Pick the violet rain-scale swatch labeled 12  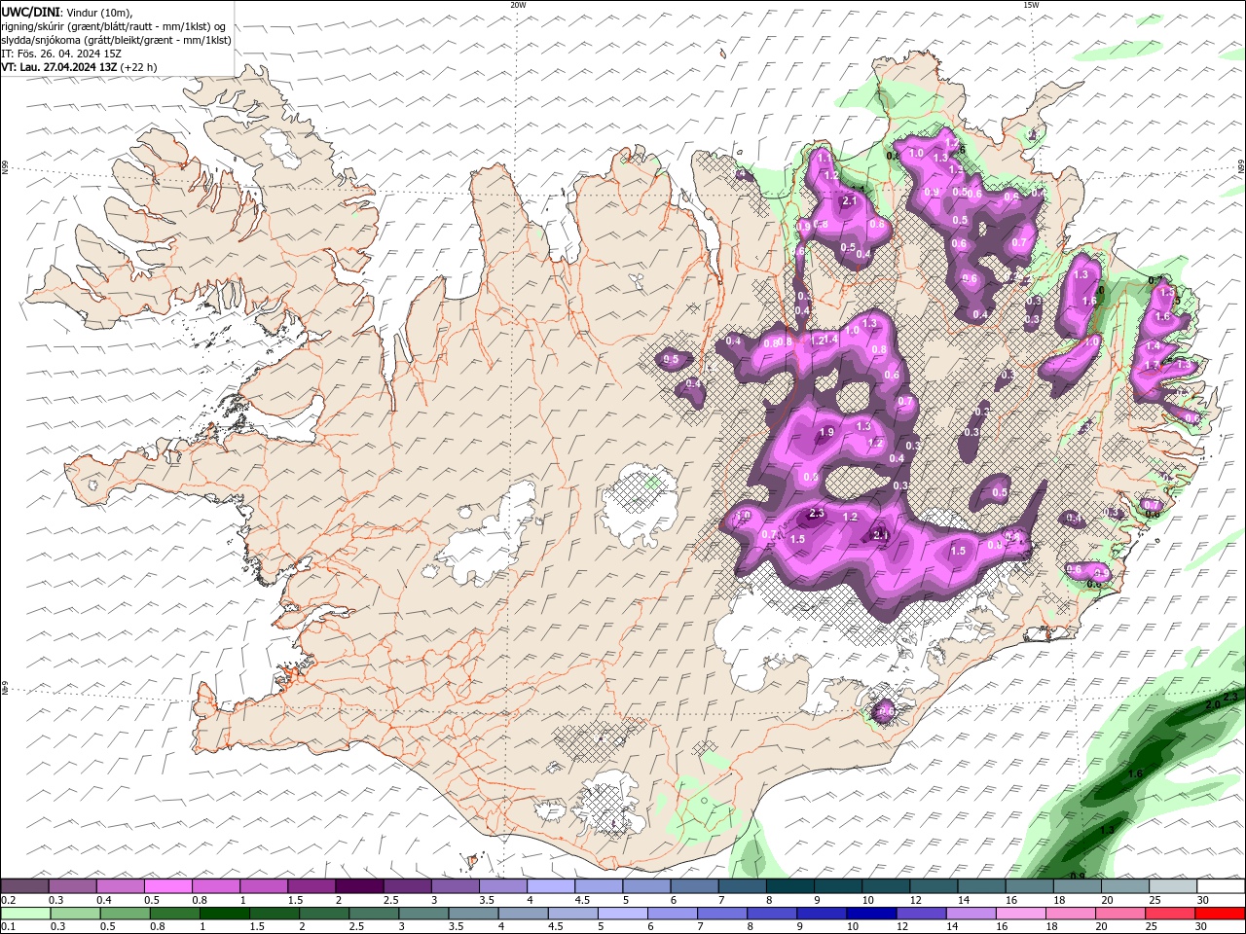click(921, 914)
